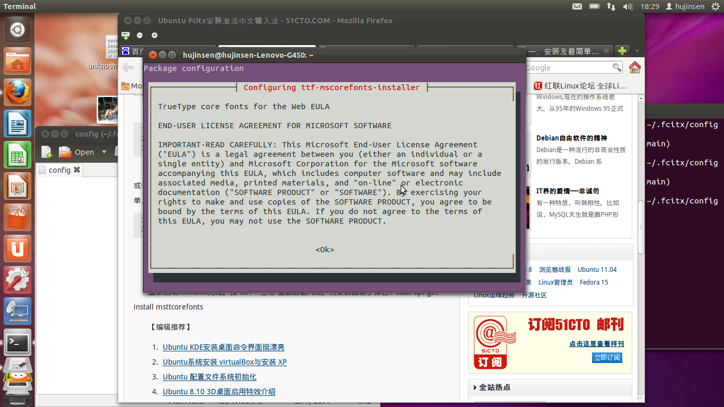This screenshot has width=724, height=407.
Task: Open the 红联Linux论坛 bookmark
Action: 580,86
